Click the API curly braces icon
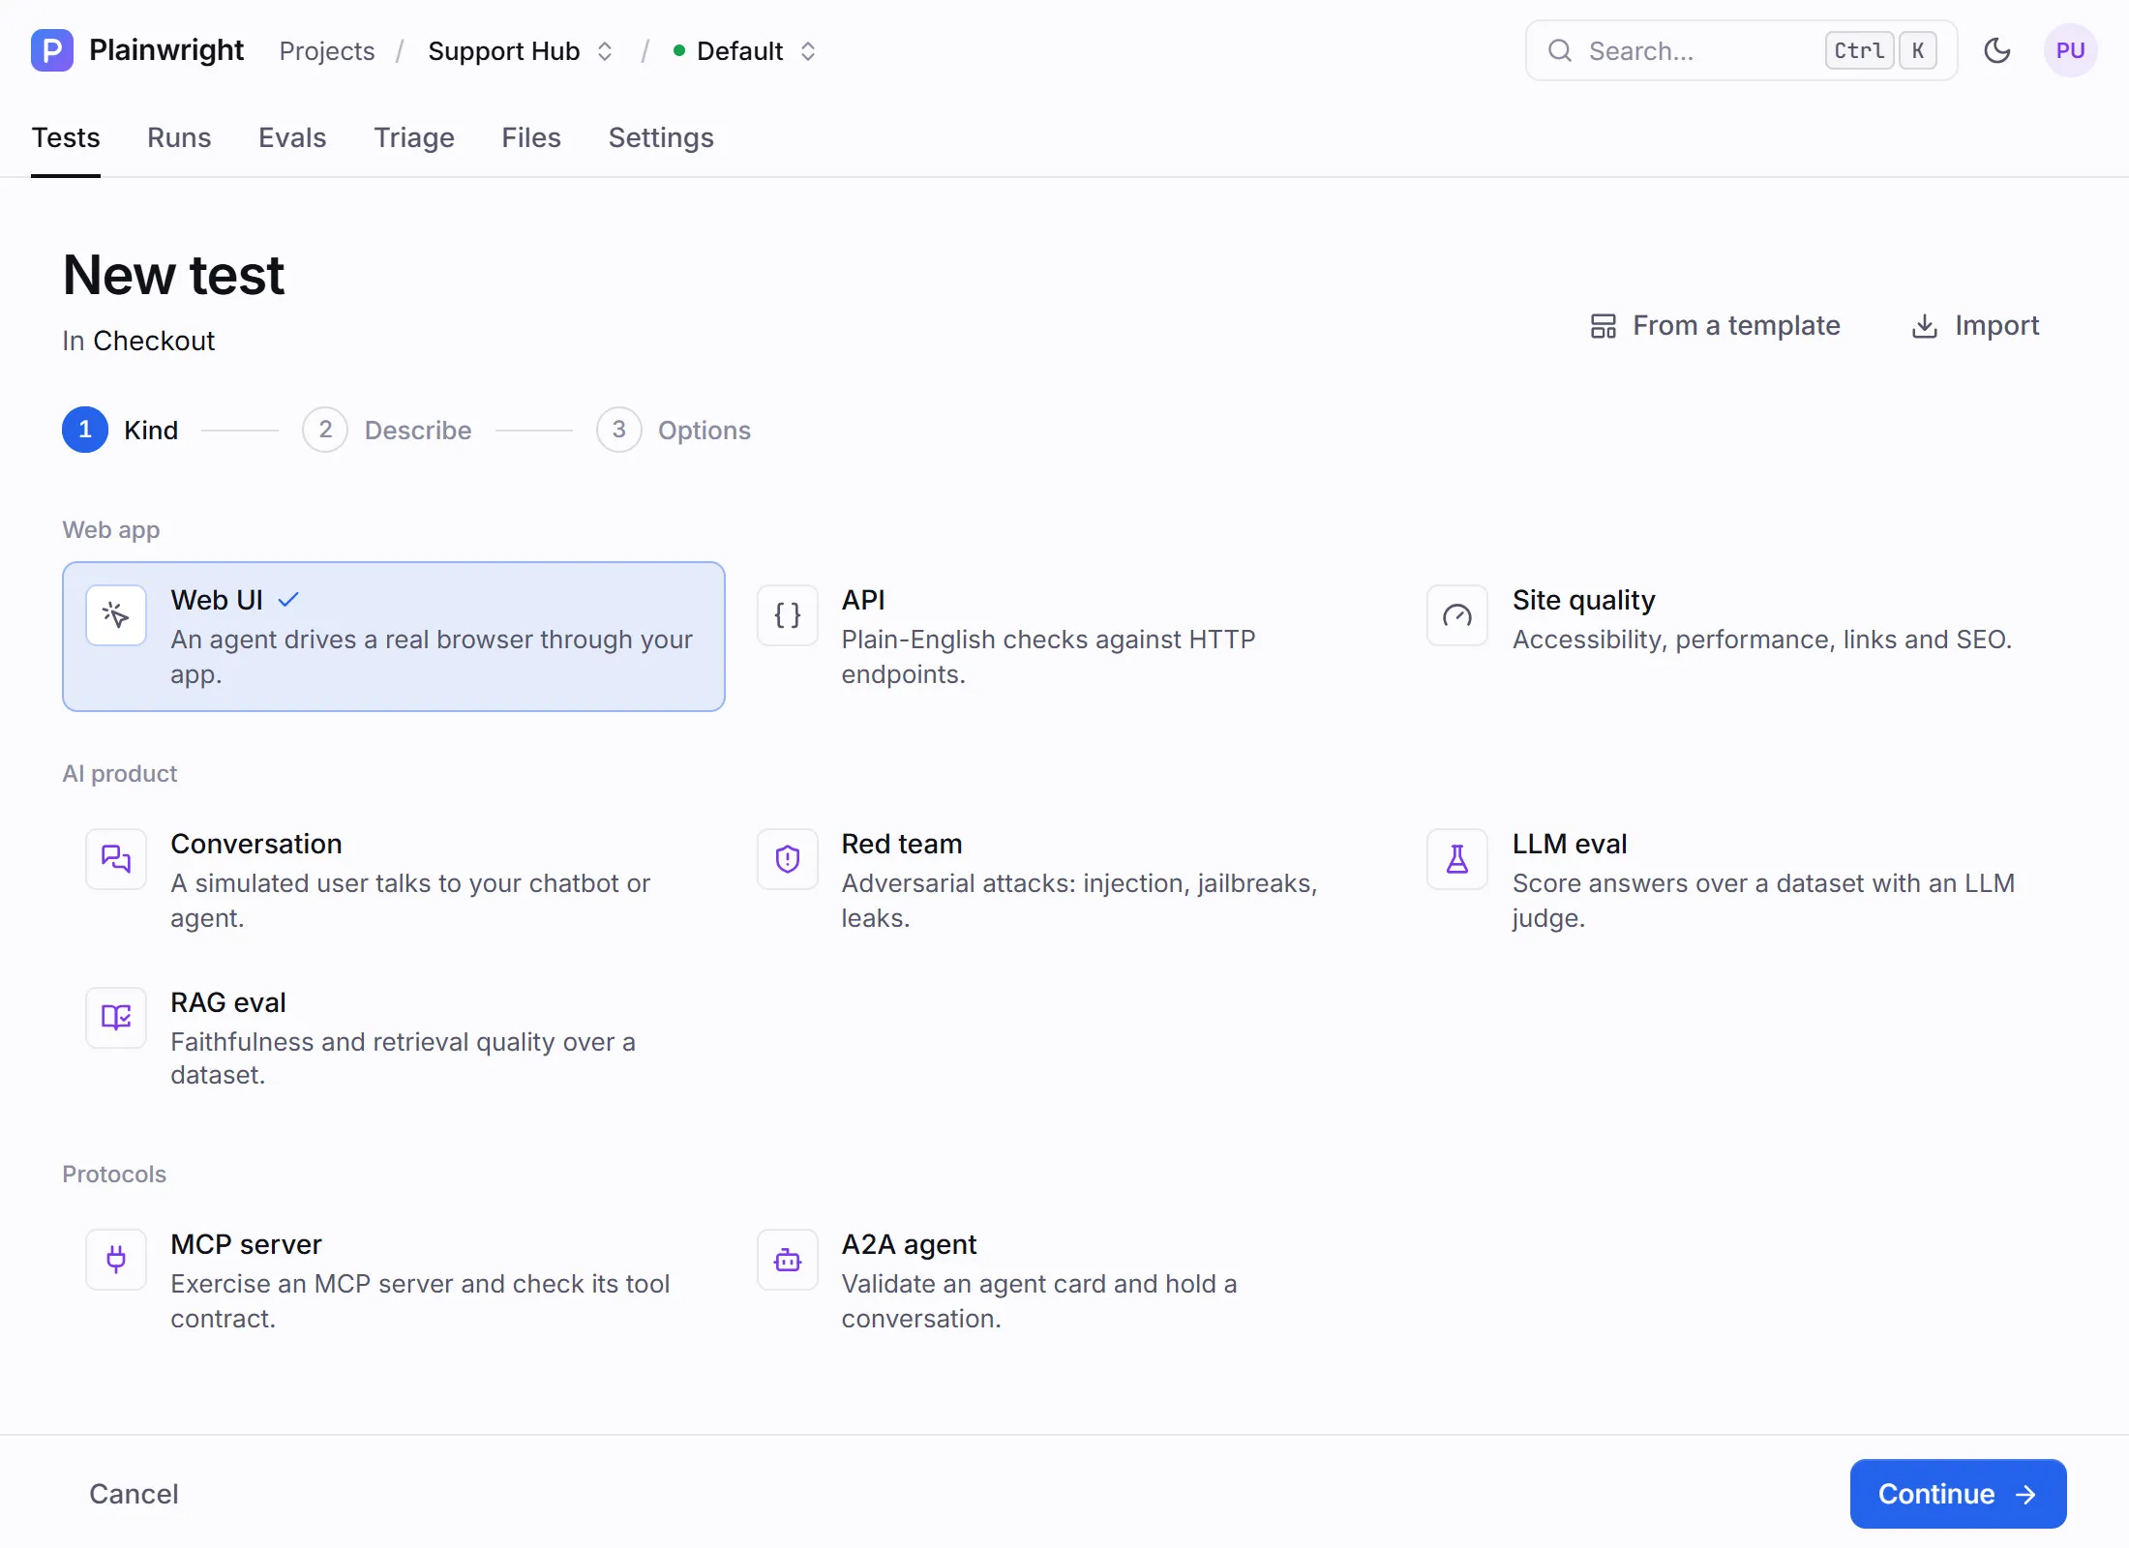The image size is (2129, 1548). coord(788,615)
